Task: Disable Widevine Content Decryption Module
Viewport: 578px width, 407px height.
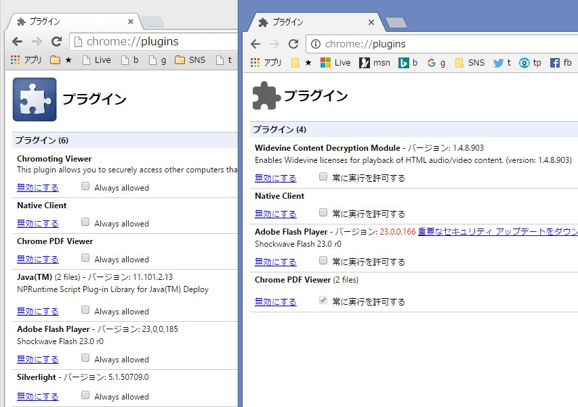Action: tap(275, 178)
